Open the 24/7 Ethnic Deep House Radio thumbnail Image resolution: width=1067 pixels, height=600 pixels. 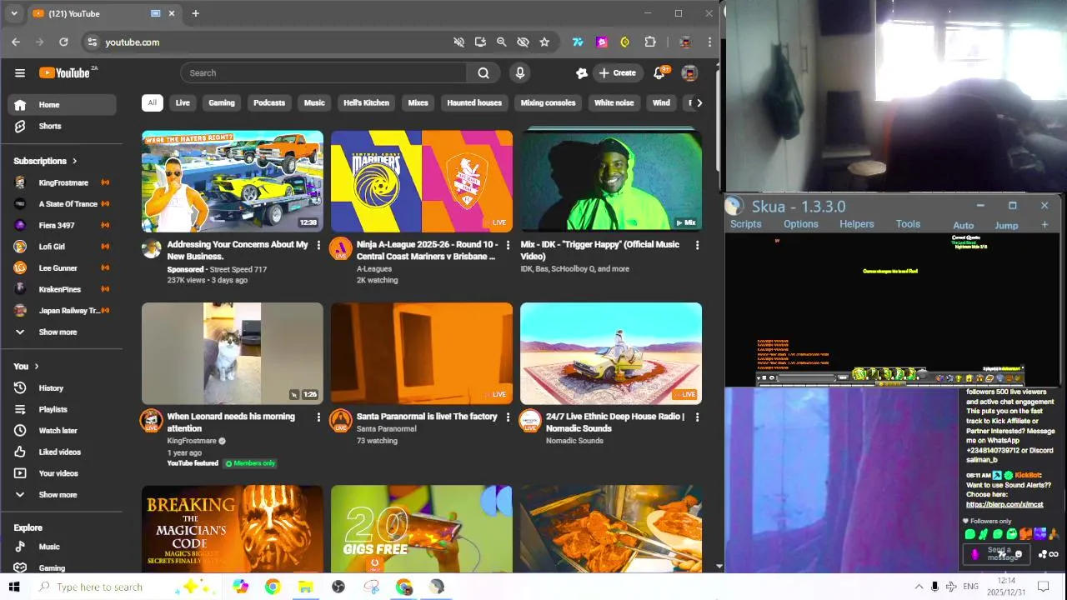tap(611, 353)
